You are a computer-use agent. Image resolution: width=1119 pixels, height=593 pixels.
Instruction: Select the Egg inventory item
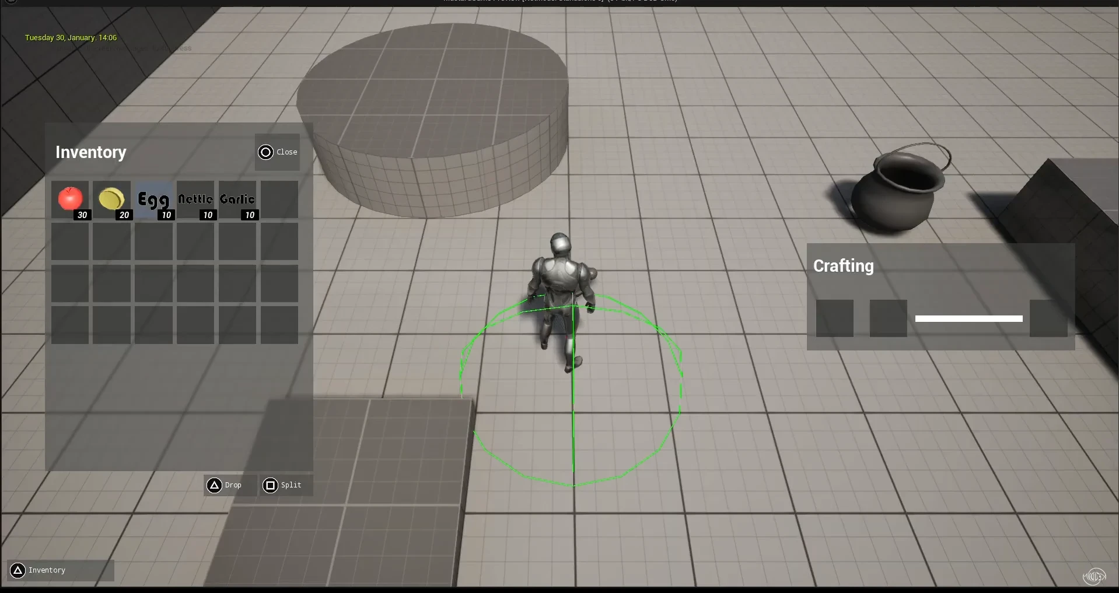(x=153, y=199)
